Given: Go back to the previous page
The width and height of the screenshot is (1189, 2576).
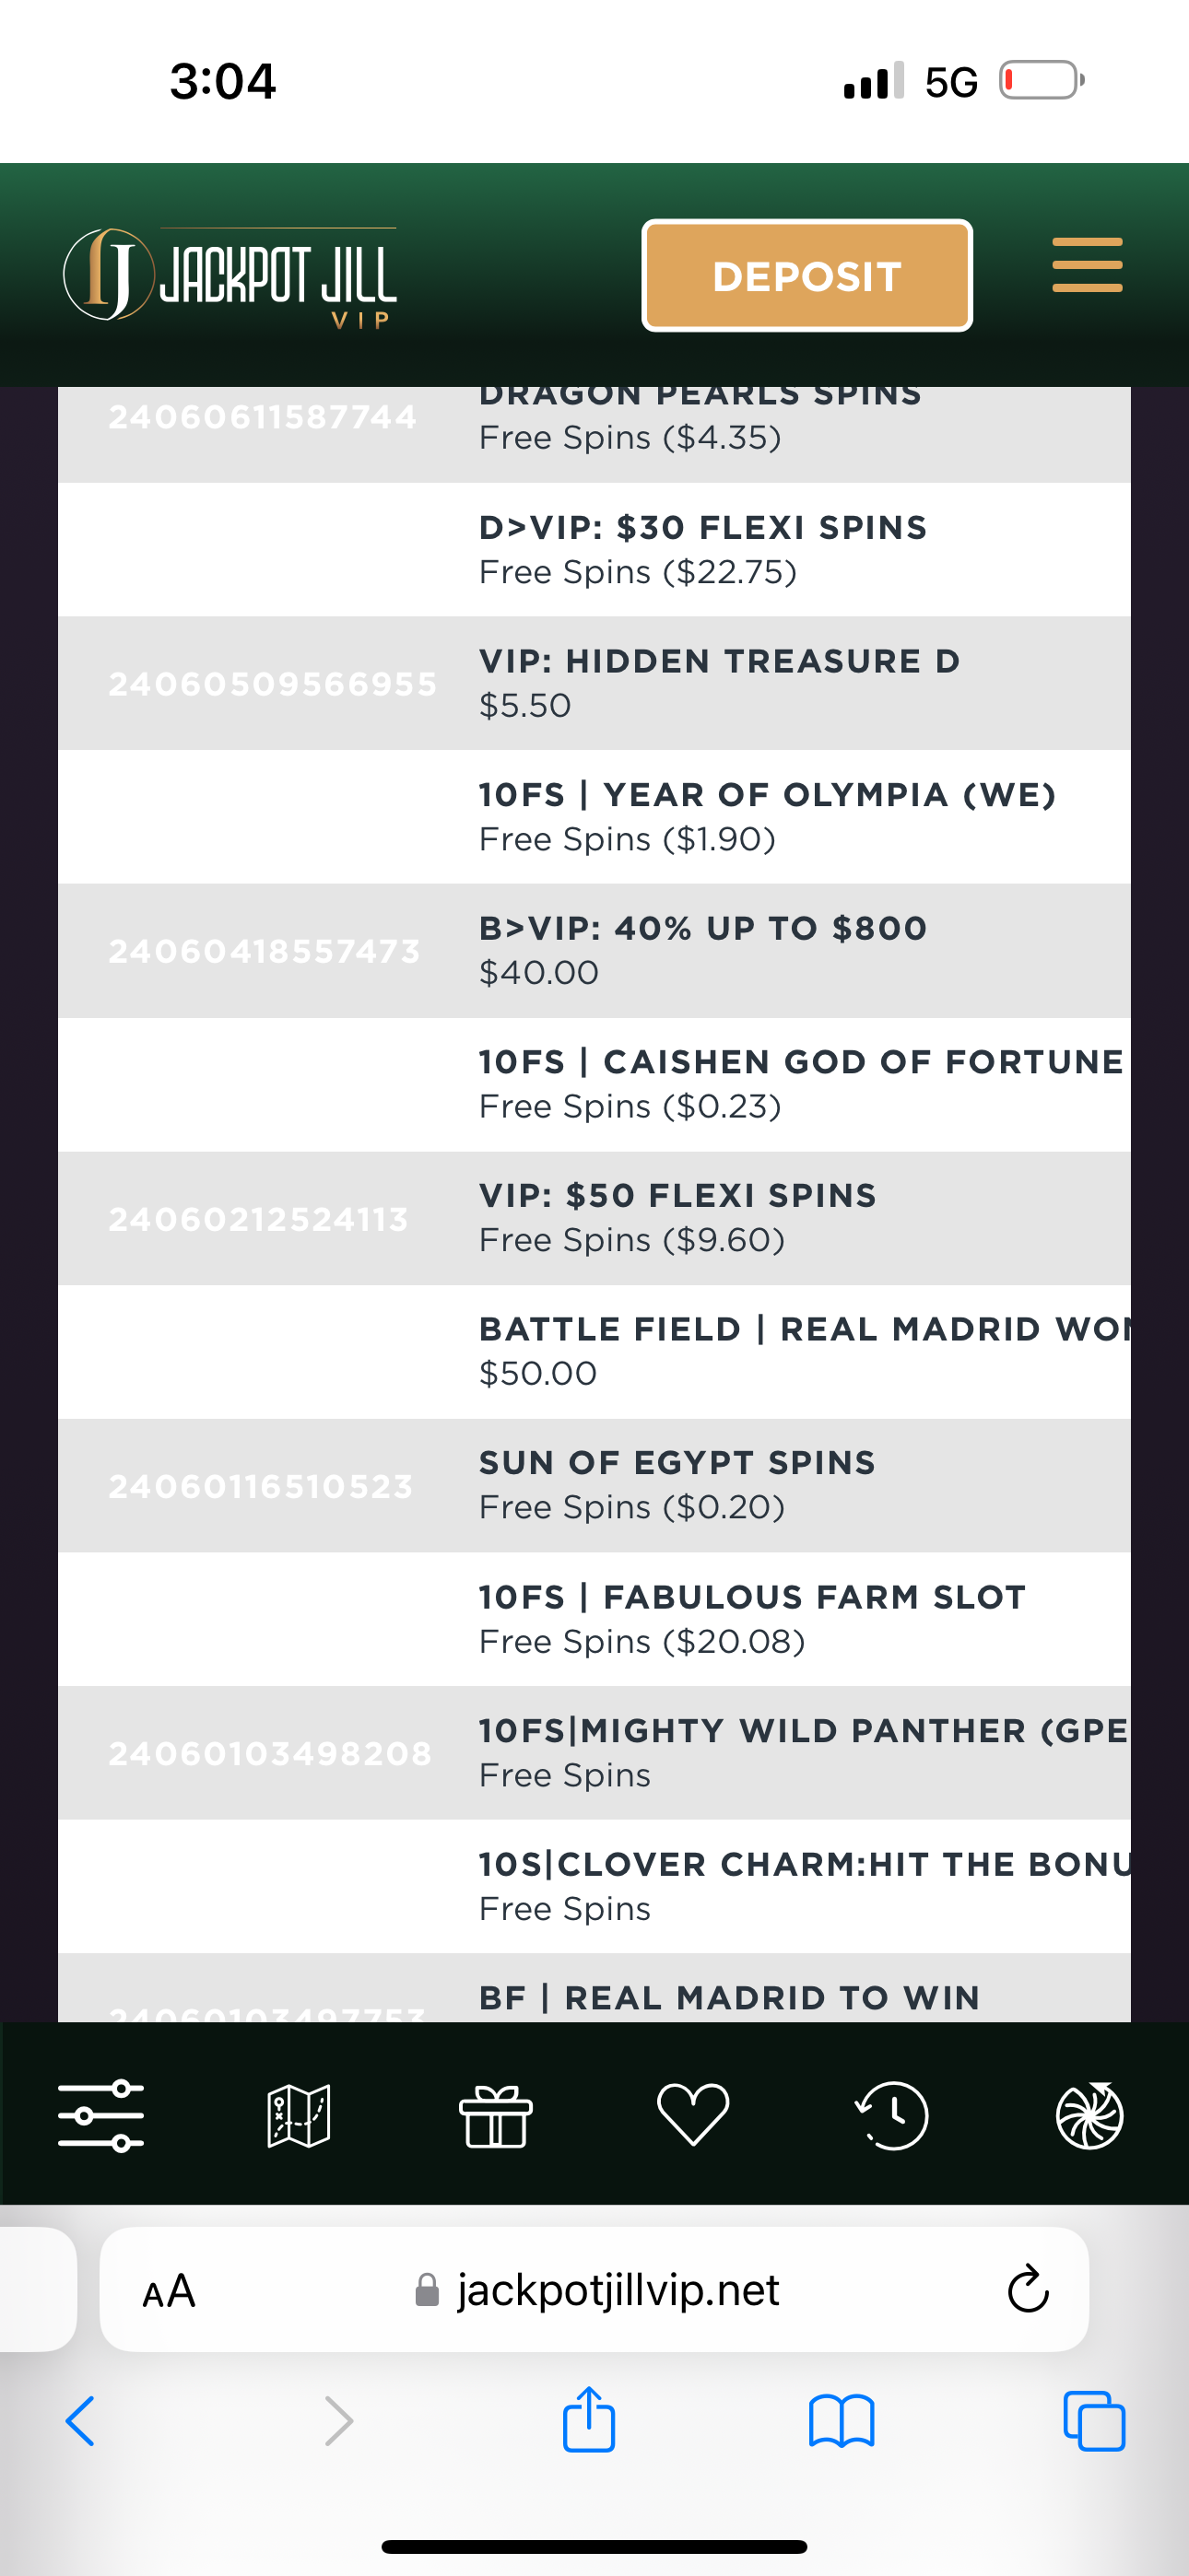Looking at the screenshot, I should [80, 2421].
